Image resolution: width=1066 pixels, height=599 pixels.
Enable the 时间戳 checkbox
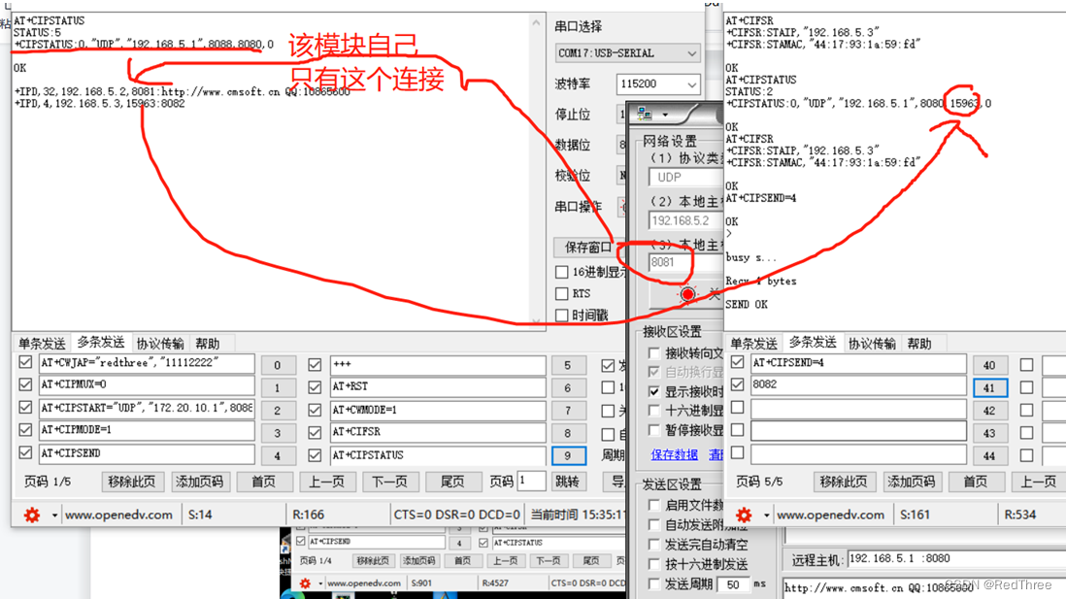[561, 316]
